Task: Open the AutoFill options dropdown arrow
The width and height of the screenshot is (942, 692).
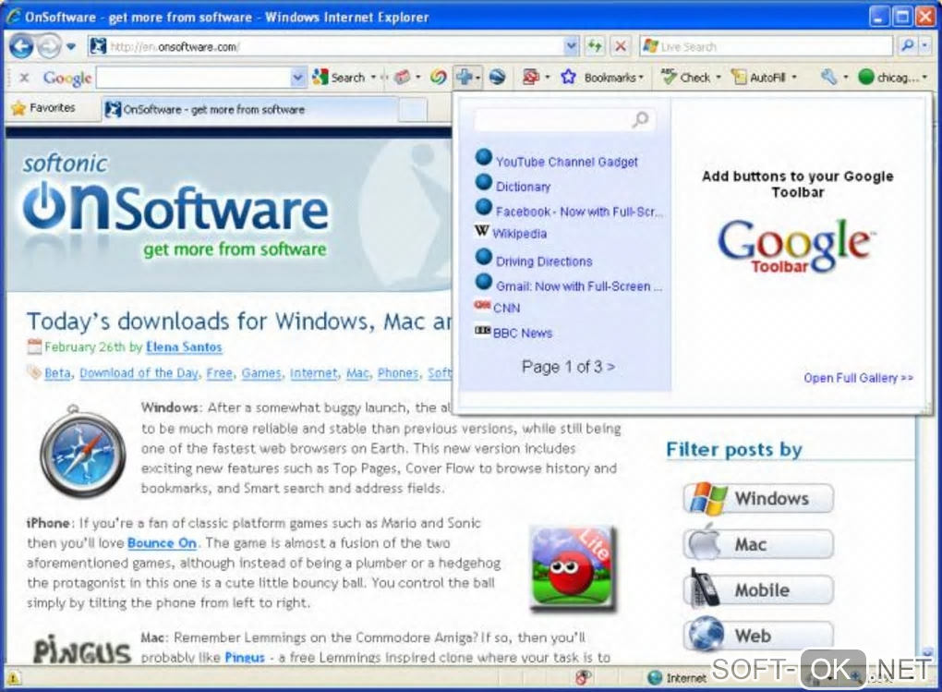Action: (794, 78)
